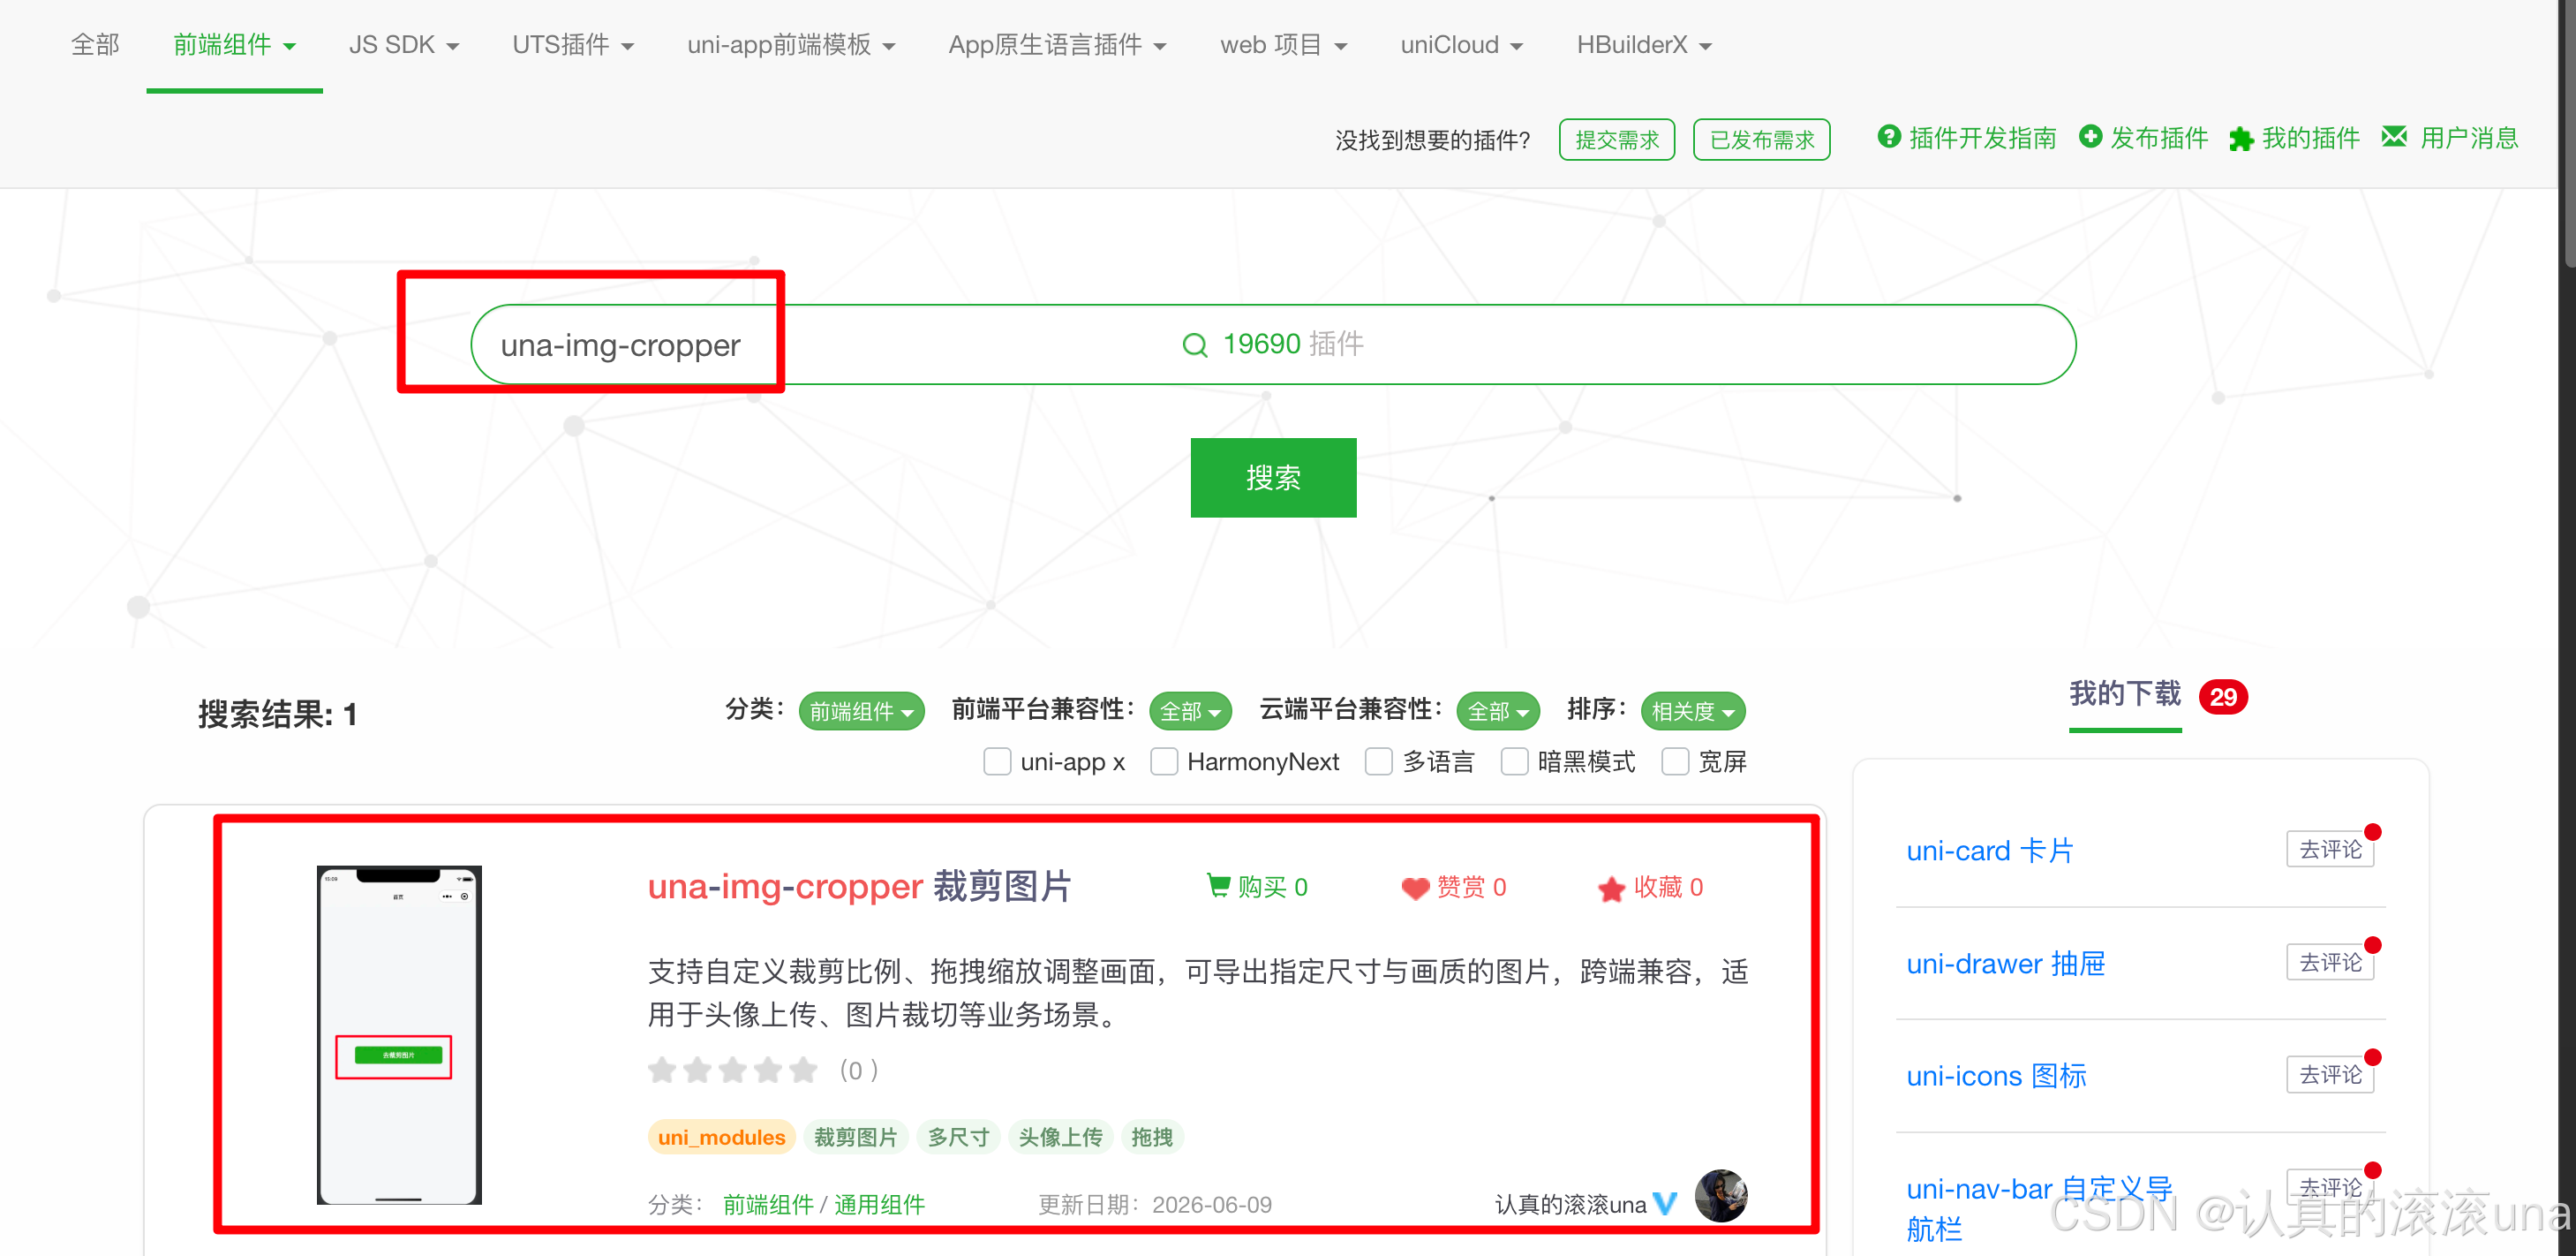Click 去评论 for uni-icons 图标
The image size is (2576, 1256).
pyautogui.click(x=2330, y=1074)
